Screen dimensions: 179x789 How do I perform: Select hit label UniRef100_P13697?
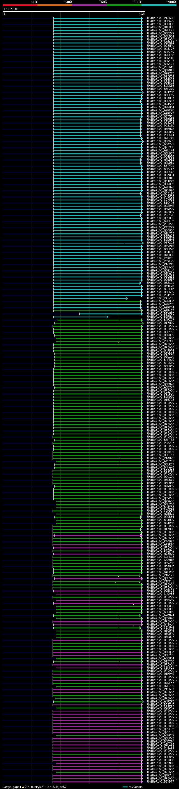[x=161, y=689]
